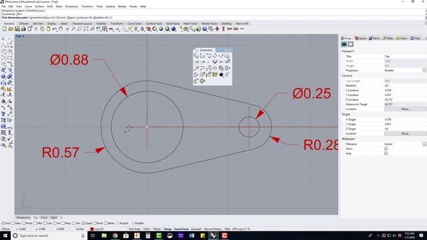
Task: Open the Curve menu
Action: click(x=28, y=6)
